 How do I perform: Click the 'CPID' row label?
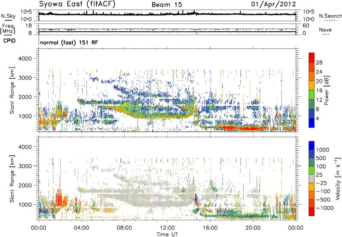tap(9, 41)
